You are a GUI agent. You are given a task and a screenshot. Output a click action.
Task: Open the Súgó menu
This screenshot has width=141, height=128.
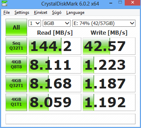[x=57, y=12]
